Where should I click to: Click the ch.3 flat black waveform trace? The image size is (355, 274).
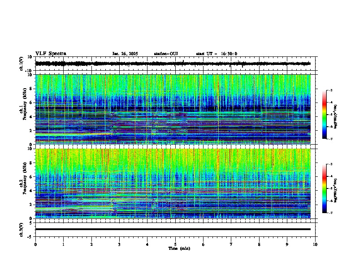173,229
